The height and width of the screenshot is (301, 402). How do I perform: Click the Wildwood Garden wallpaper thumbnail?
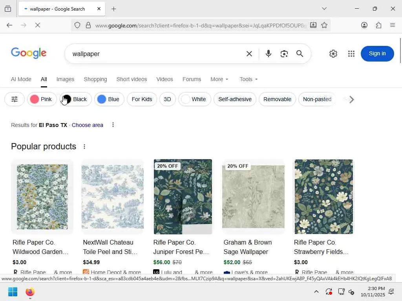(x=42, y=197)
